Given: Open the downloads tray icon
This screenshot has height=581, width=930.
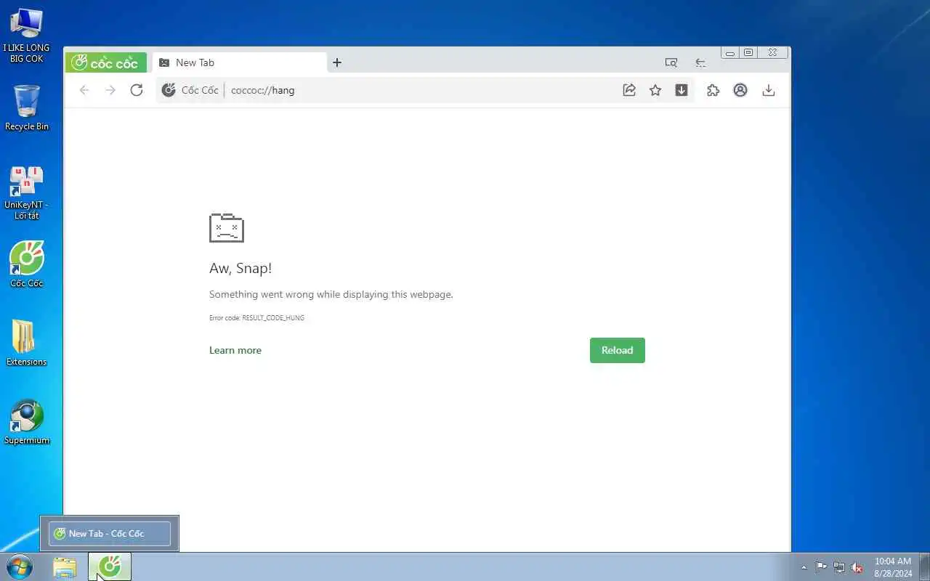Looking at the screenshot, I should (x=769, y=90).
